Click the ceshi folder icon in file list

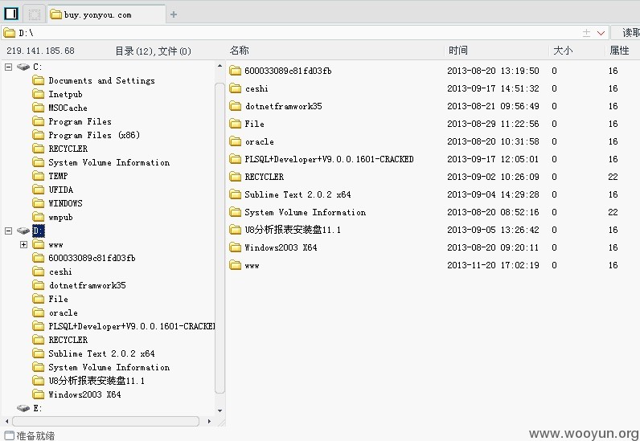pos(235,88)
